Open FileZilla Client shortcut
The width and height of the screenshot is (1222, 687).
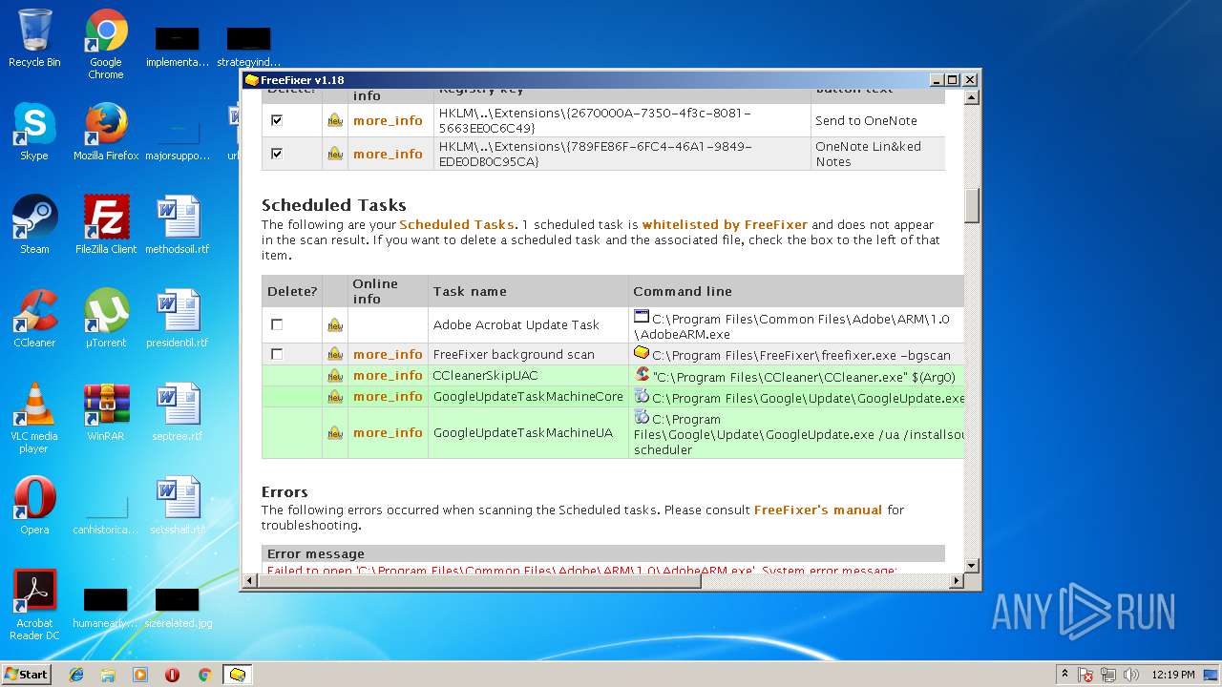106,225
